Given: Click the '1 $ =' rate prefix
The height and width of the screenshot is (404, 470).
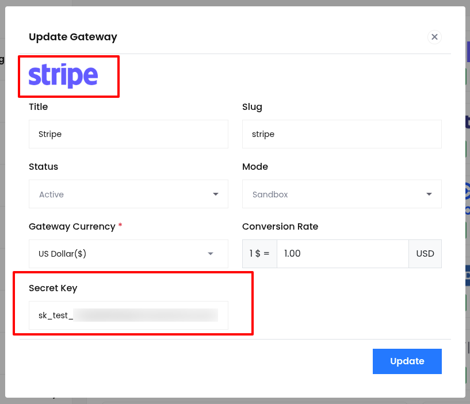Looking at the screenshot, I should (259, 254).
